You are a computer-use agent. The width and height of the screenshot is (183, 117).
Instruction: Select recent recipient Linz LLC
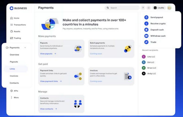[x=149, y=57]
